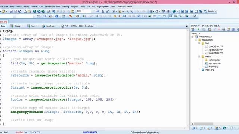Viewport: 239px width, 134px height.
Task: Click the insert image icon in second toolbar
Action: 150,16
